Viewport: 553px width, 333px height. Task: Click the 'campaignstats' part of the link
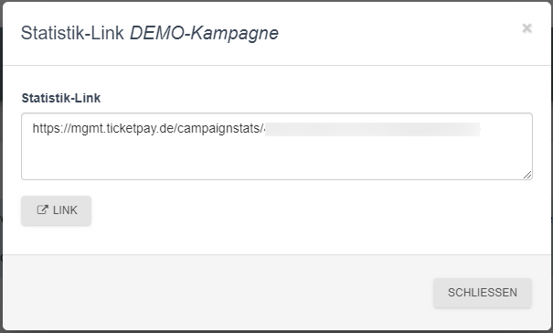[218, 129]
